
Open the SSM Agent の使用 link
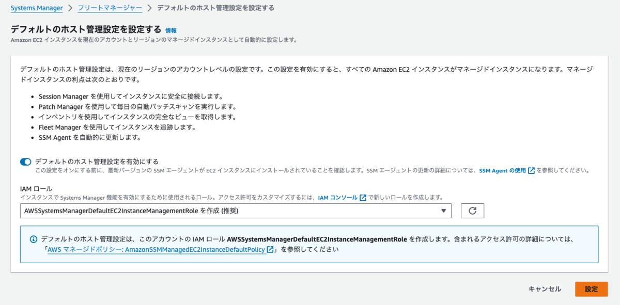[502, 170]
